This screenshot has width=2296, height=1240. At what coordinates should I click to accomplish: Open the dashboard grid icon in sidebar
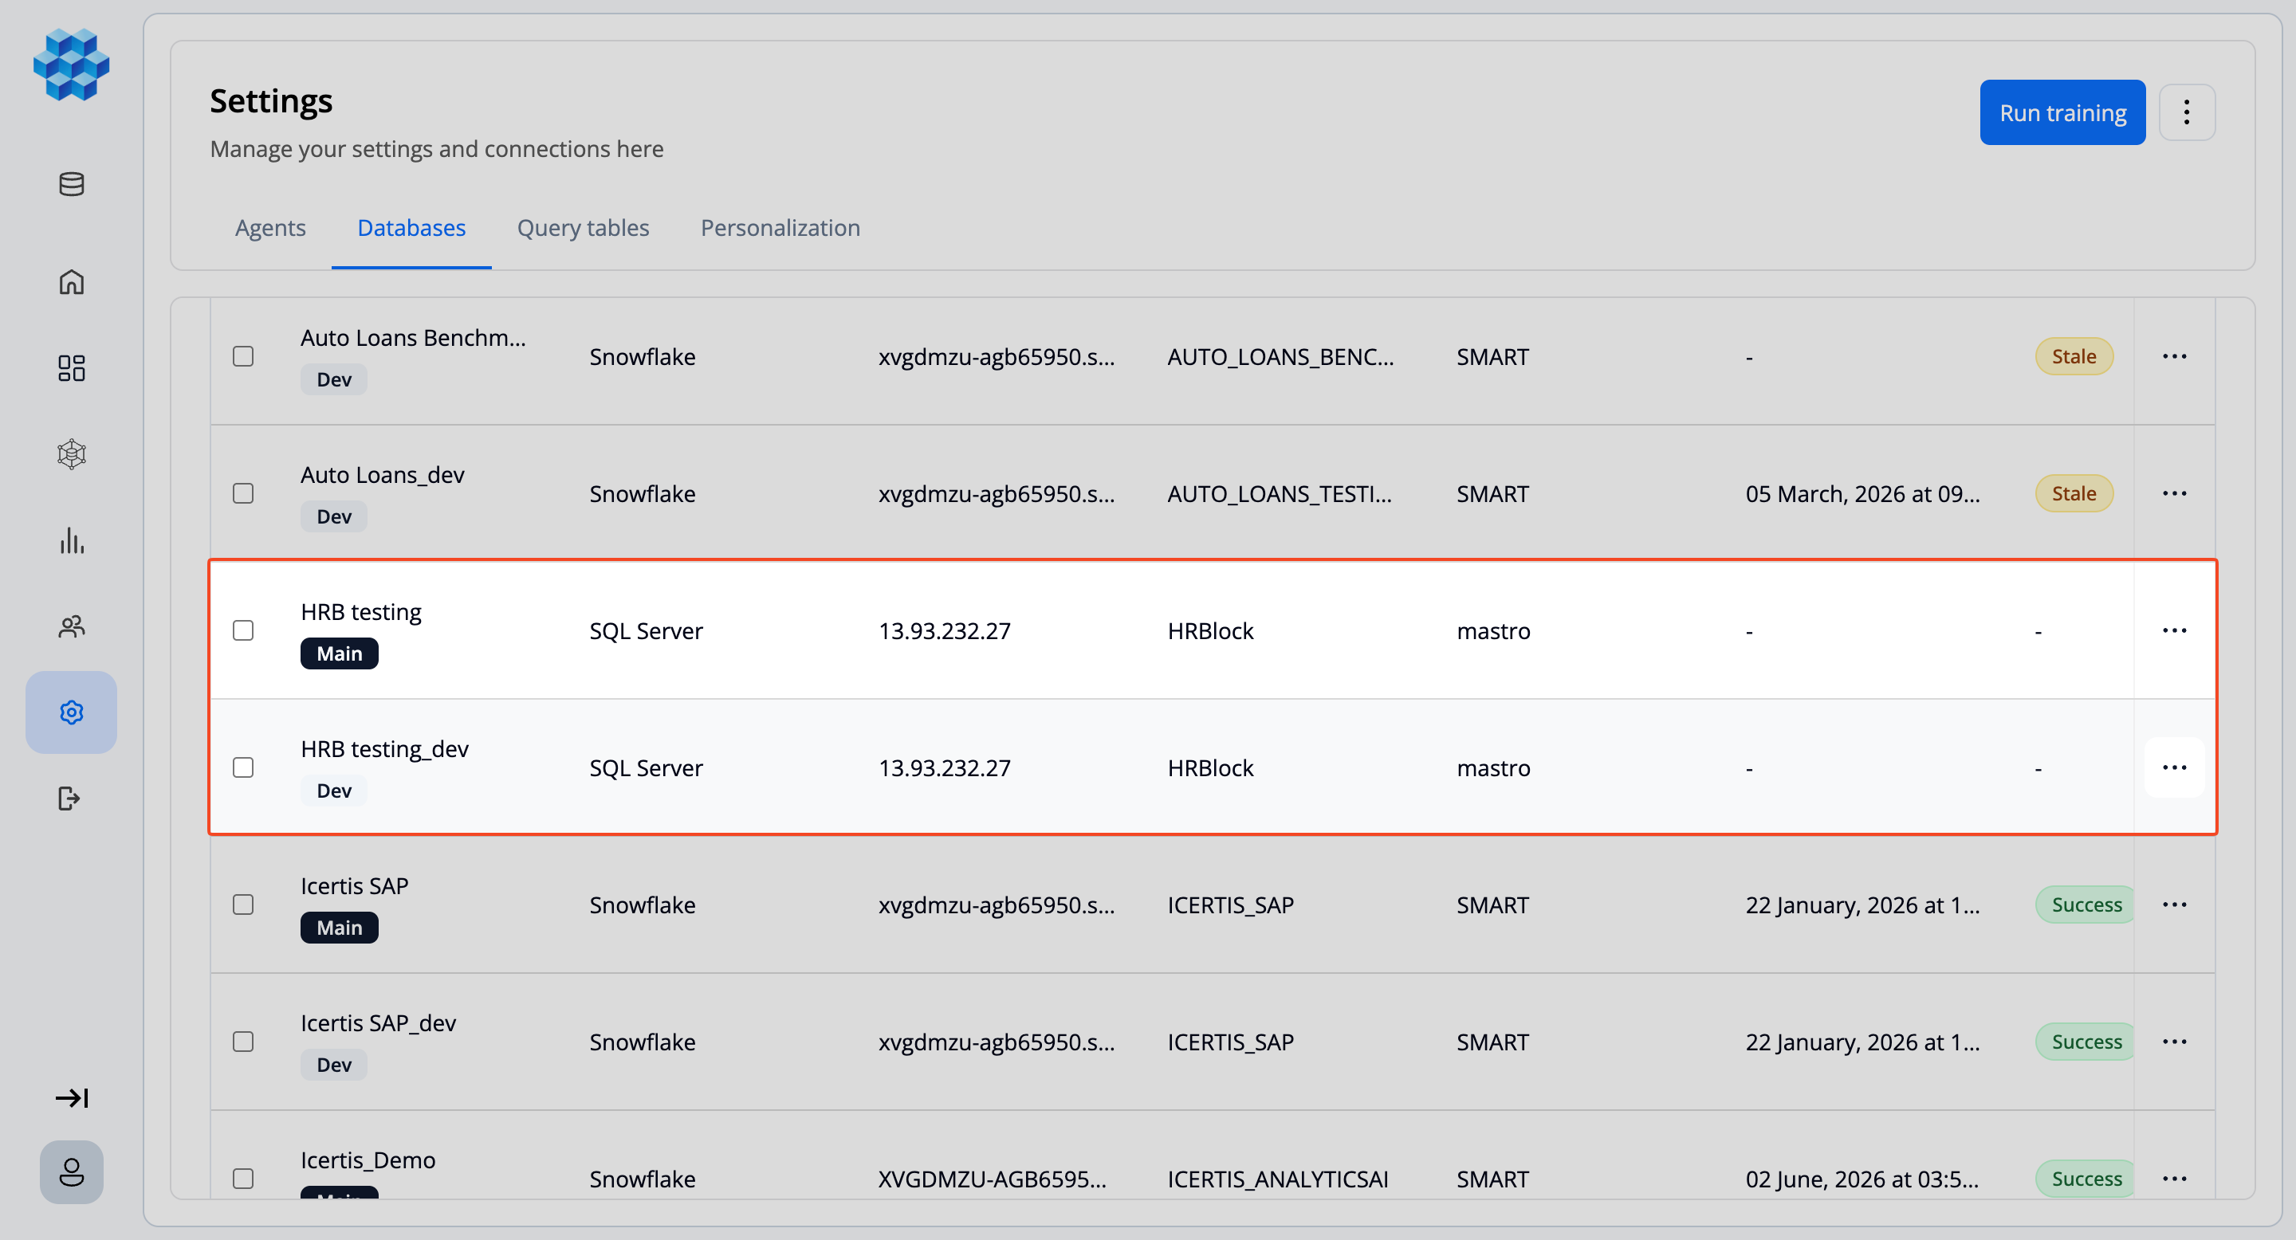[71, 368]
